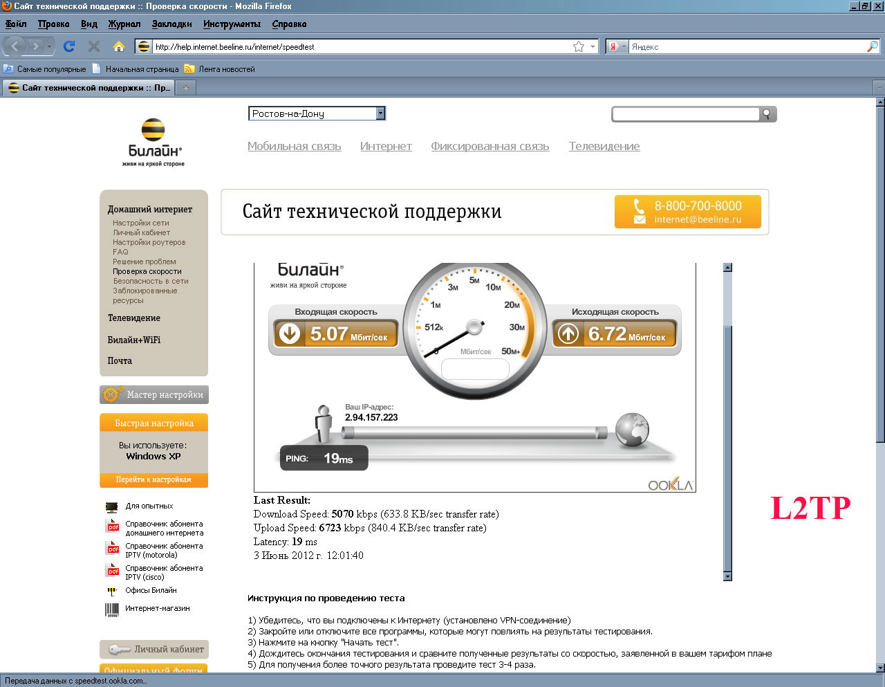885x687 pixels.
Task: Click the monitor icon beside Для опытных
Action: click(x=111, y=507)
